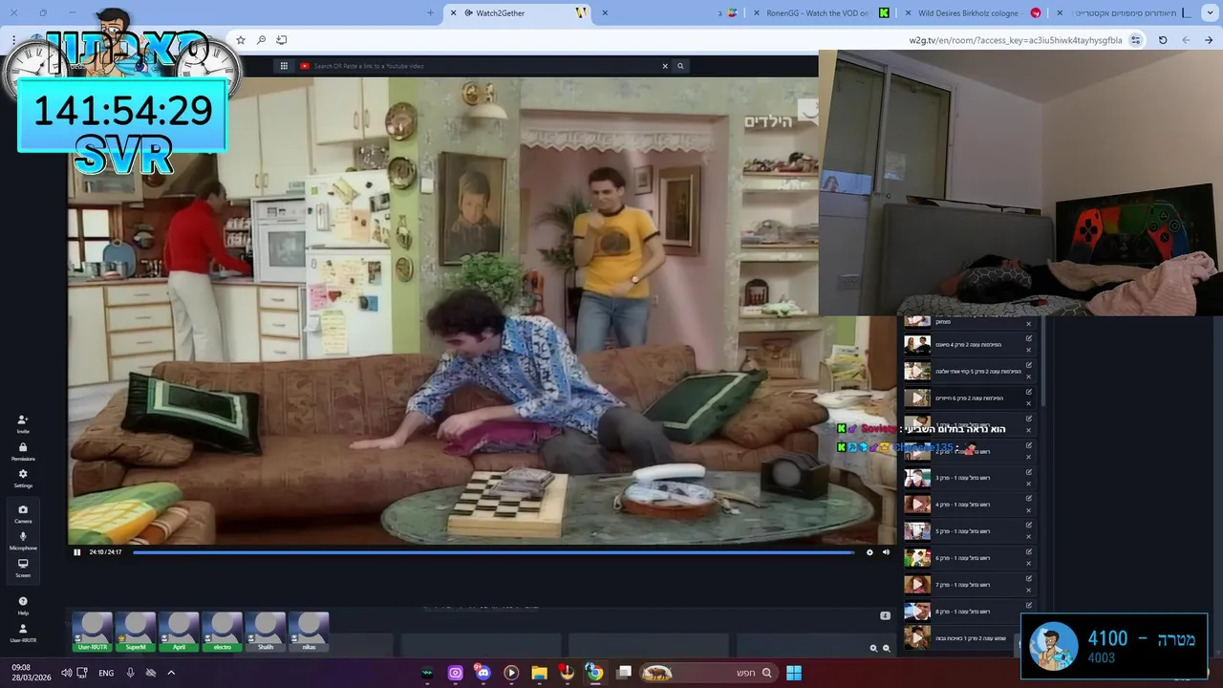Pause the Watch2Gether video player

pyautogui.click(x=77, y=552)
